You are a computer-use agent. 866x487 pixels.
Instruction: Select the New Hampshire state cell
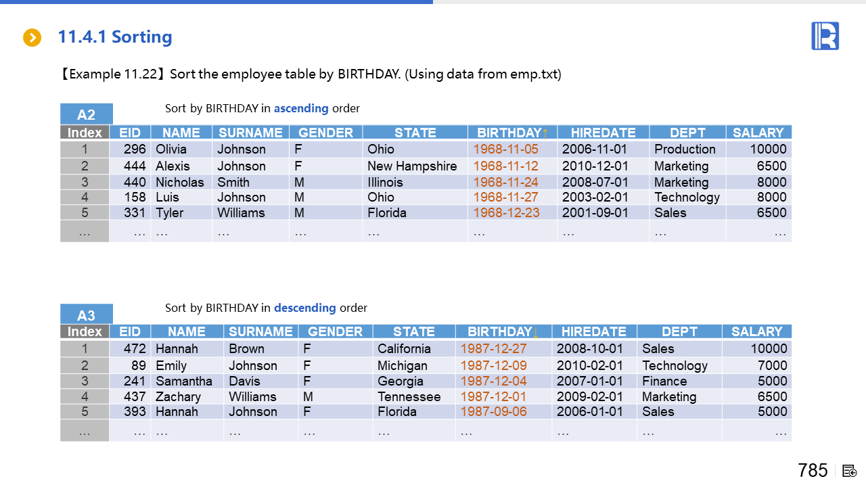412,166
